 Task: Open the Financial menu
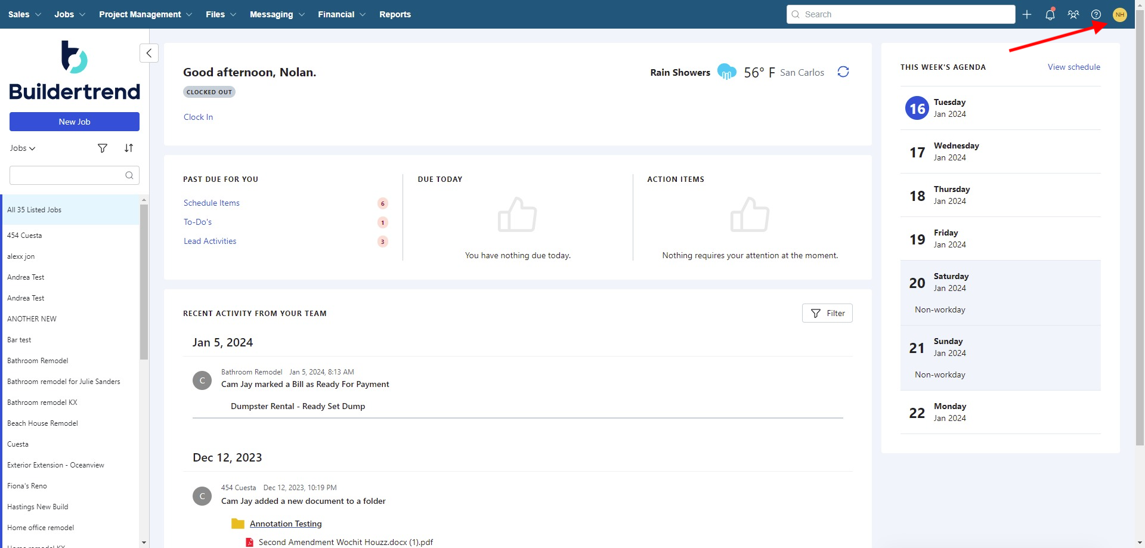(342, 14)
